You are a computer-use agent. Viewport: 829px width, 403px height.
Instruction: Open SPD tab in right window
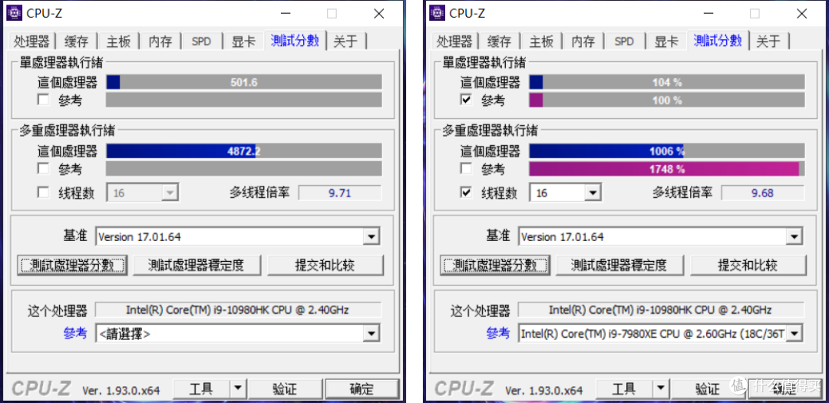(624, 41)
